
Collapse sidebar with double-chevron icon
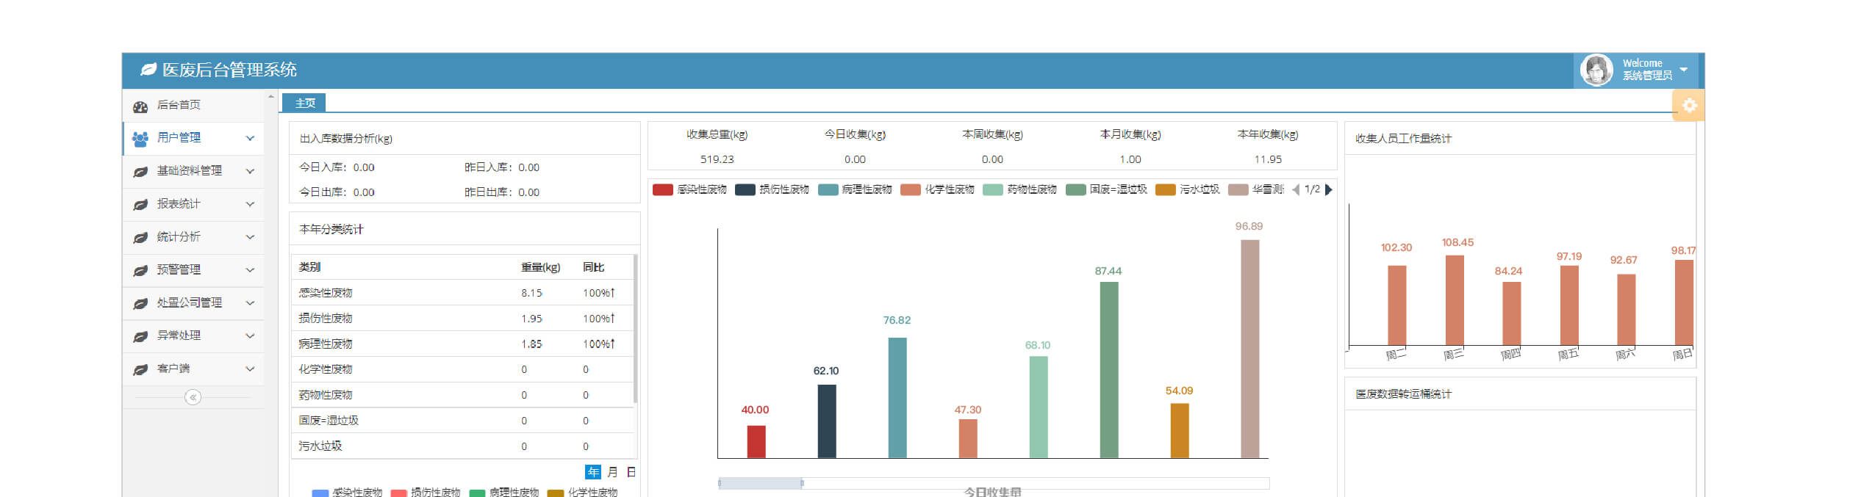point(193,397)
